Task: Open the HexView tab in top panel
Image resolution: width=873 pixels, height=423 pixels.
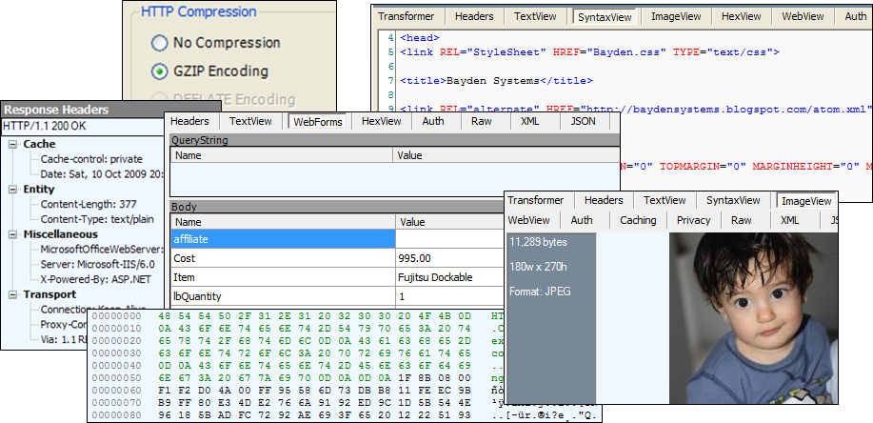Action: 741,16
